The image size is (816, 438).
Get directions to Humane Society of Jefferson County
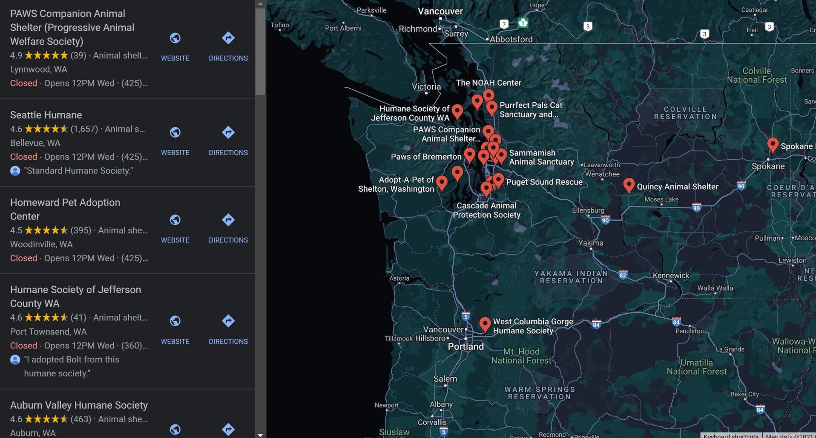(x=228, y=328)
